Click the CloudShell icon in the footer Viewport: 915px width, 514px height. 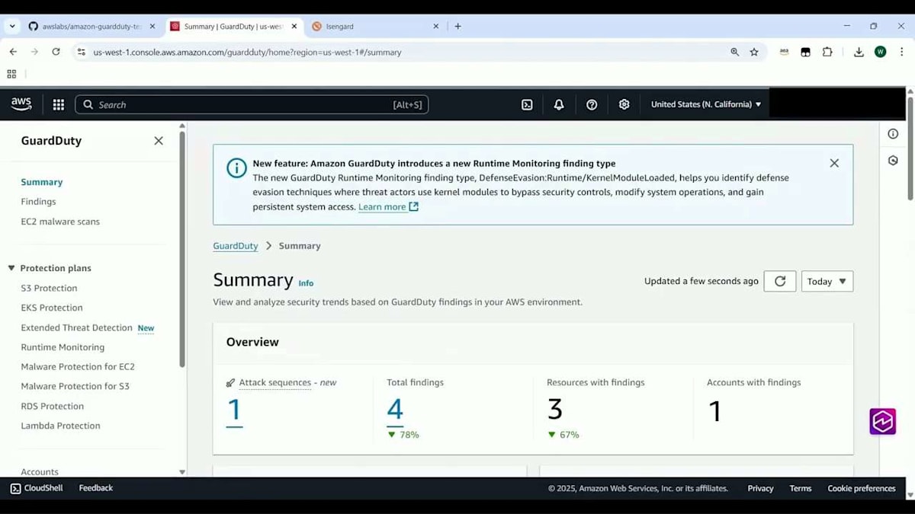click(x=15, y=488)
